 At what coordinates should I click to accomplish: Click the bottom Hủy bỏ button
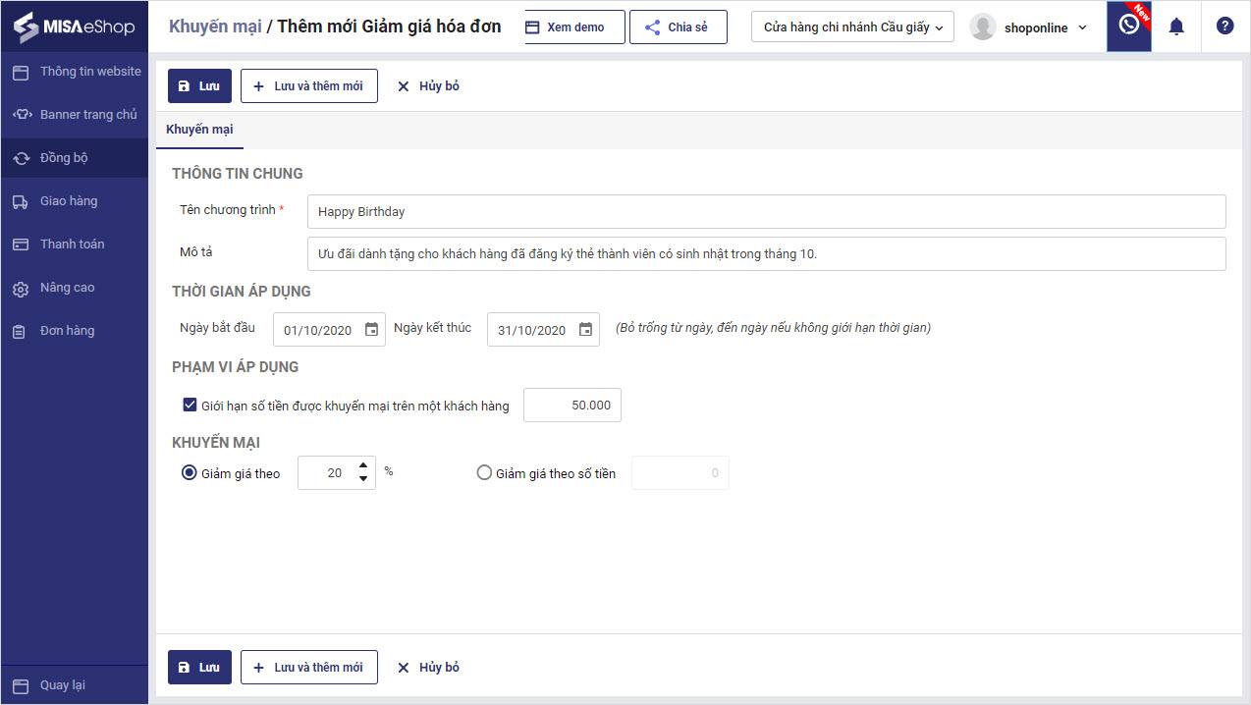428,668
